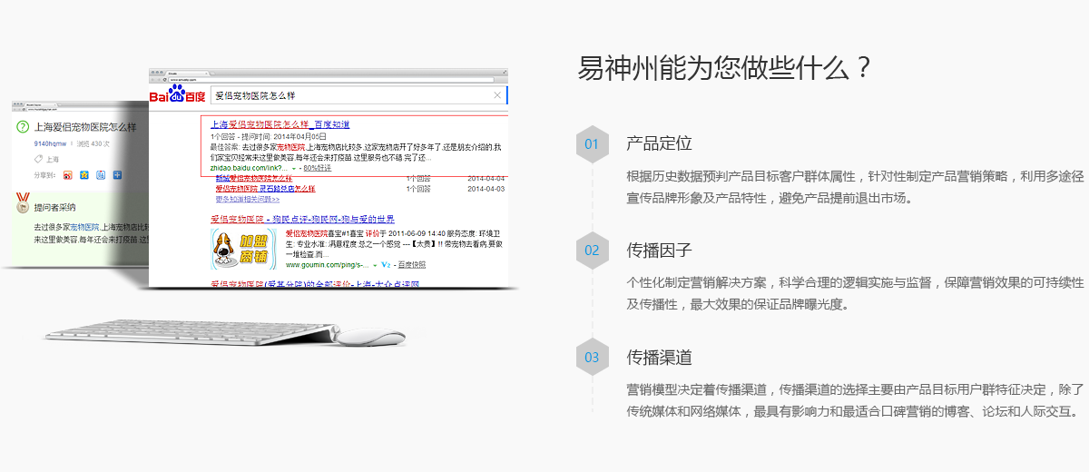Open the 80%好评 rating link
Viewport: 1089px width, 472px height.
[x=318, y=168]
